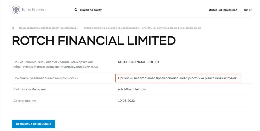Viewport: 260px width, 131px height.
Task: Open "Список компаний с выявленными признаками" breadcrumb
Action: tap(142, 28)
